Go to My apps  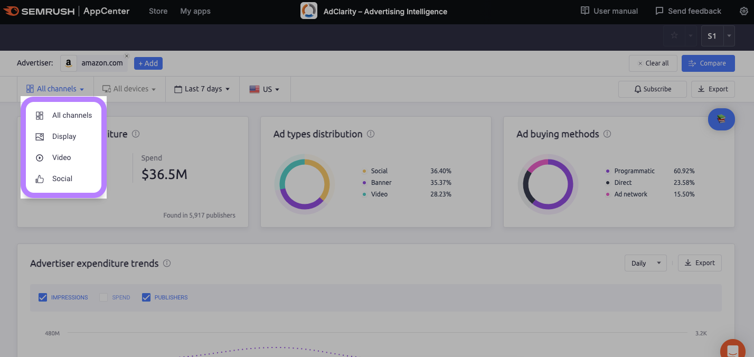click(195, 11)
